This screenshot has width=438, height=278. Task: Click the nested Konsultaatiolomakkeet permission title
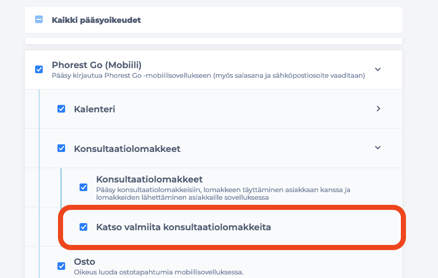pyautogui.click(x=150, y=179)
